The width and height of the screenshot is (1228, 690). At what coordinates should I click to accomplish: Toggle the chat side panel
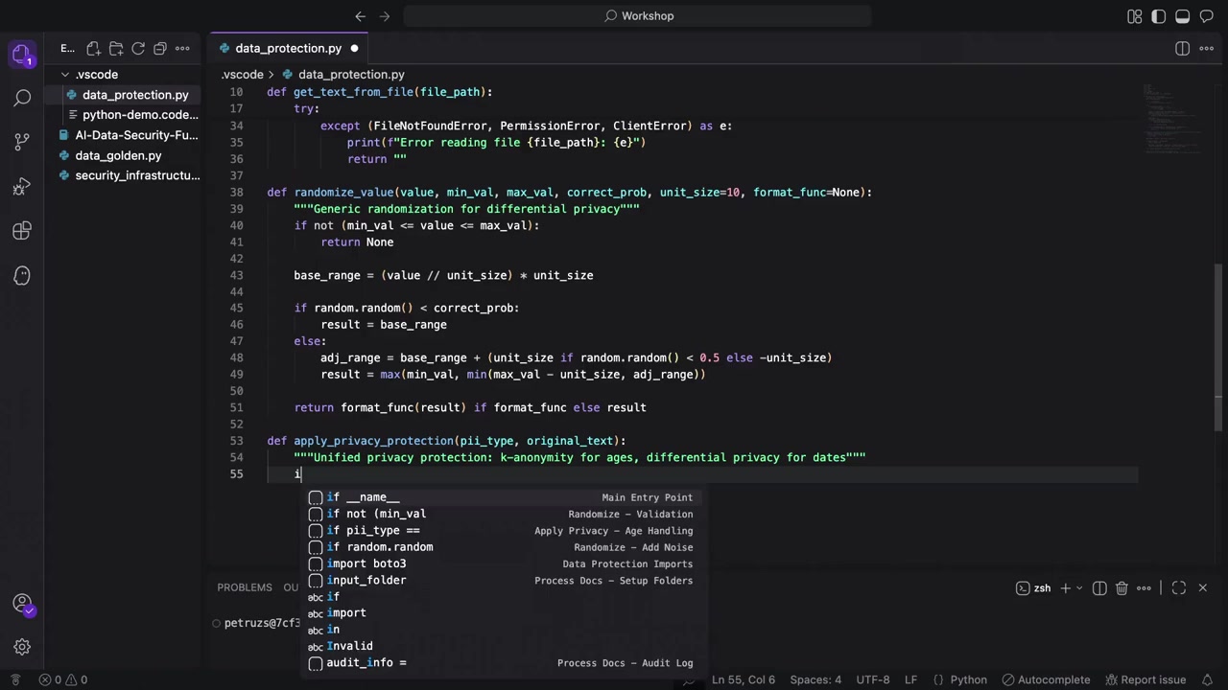pyautogui.click(x=1207, y=16)
